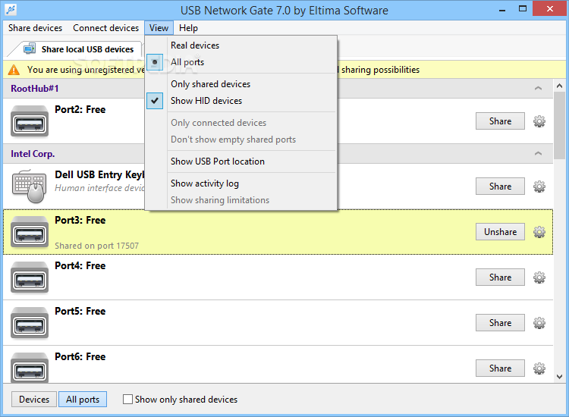
Task: Open the Help menu
Action: 188,28
